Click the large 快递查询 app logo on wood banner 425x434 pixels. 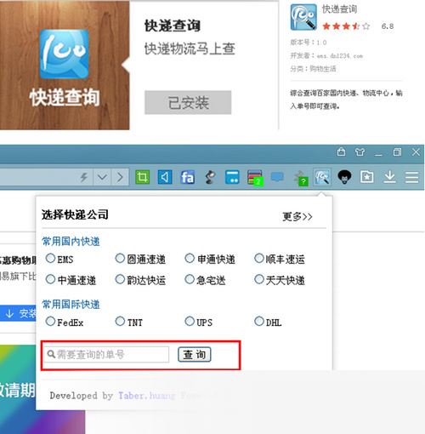pos(64,54)
